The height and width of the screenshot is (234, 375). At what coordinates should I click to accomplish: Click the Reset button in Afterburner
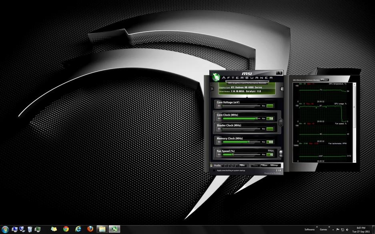265,166
